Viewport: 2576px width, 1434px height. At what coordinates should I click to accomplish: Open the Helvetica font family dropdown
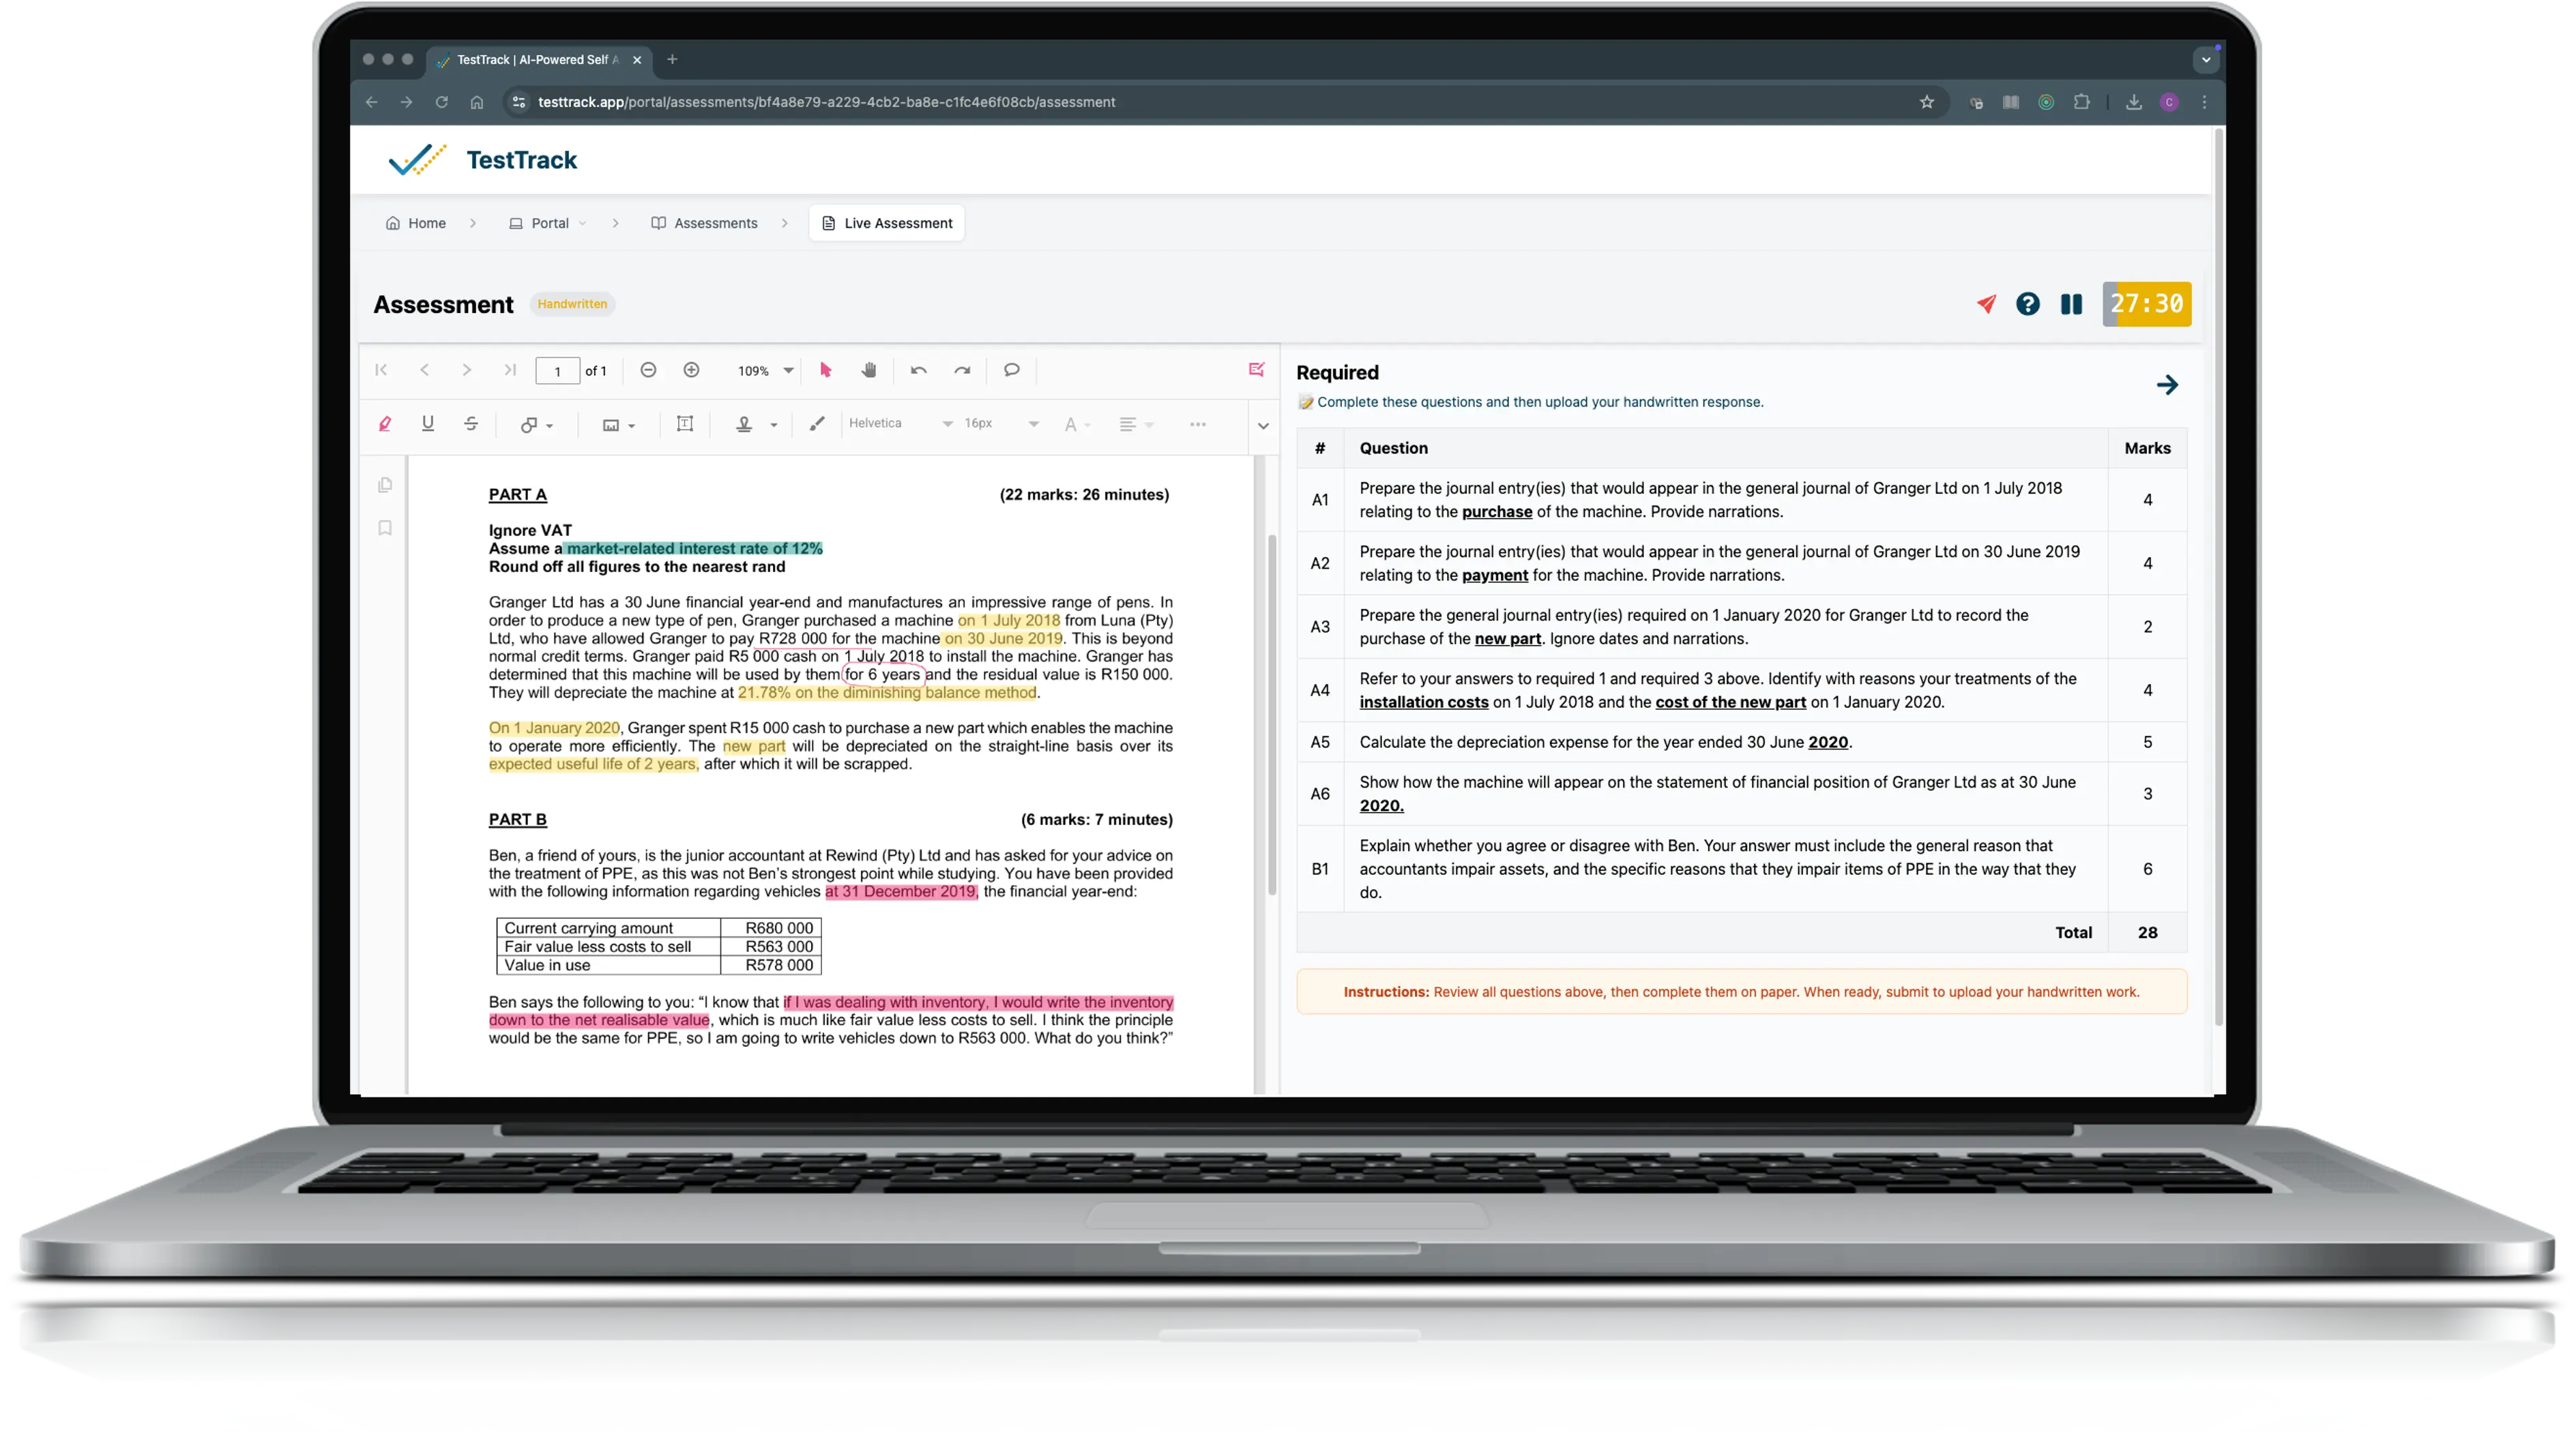898,423
